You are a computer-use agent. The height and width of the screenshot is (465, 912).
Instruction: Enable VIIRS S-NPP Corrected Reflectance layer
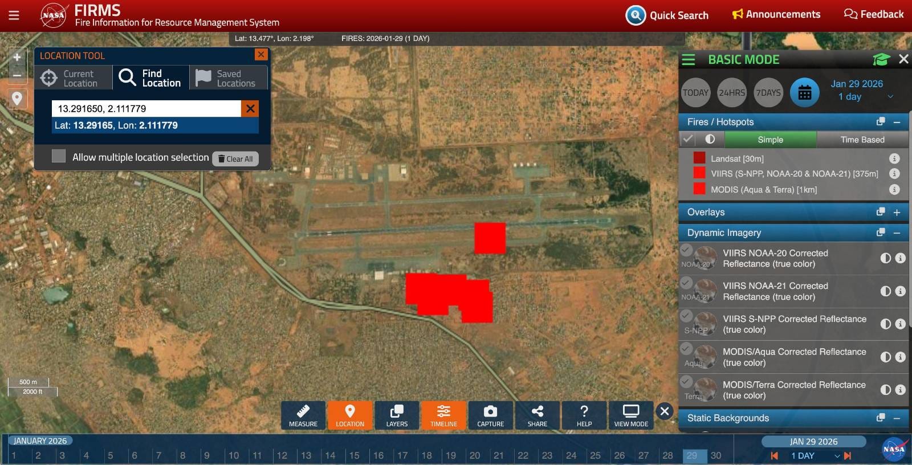686,315
